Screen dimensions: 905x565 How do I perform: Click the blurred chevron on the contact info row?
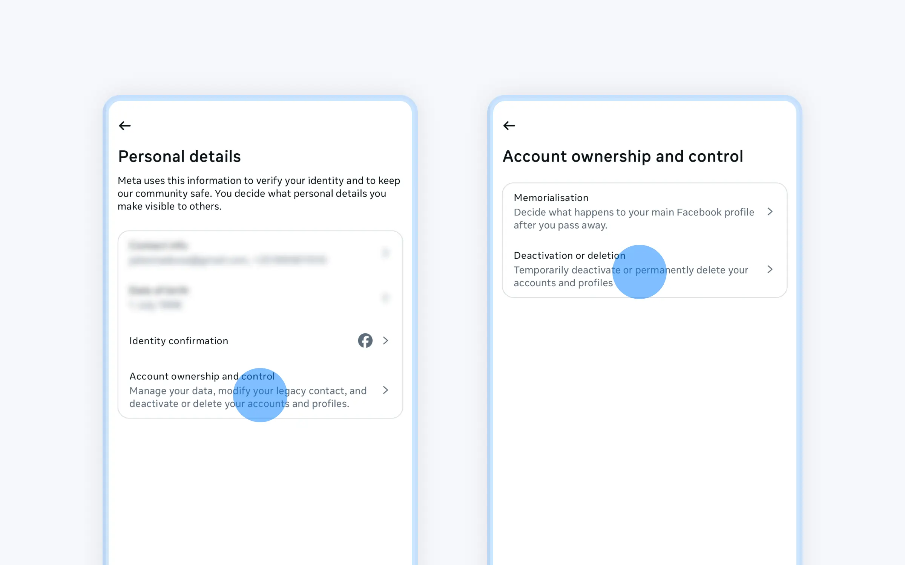tap(385, 252)
